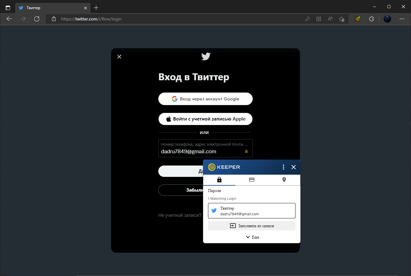
Task: Switch to Keeper passwords lock tab
Action: coord(219,180)
